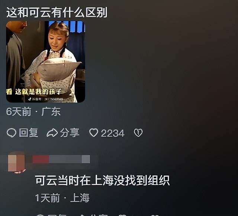Tap the partially visible reply icon at bottom
The image size is (238, 216).
[41, 215]
